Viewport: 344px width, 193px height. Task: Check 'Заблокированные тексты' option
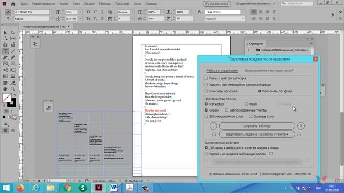227,110
